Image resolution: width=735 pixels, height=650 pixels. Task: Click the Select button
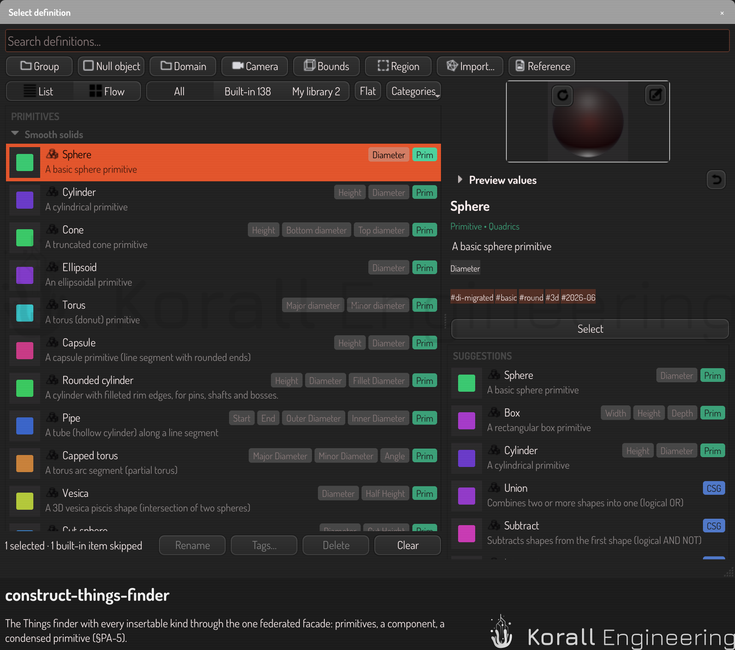pyautogui.click(x=590, y=329)
